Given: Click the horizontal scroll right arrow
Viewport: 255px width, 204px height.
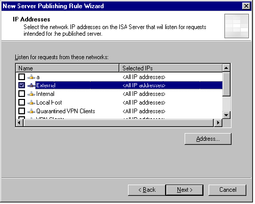Looking at the screenshot, I should click(218, 123).
